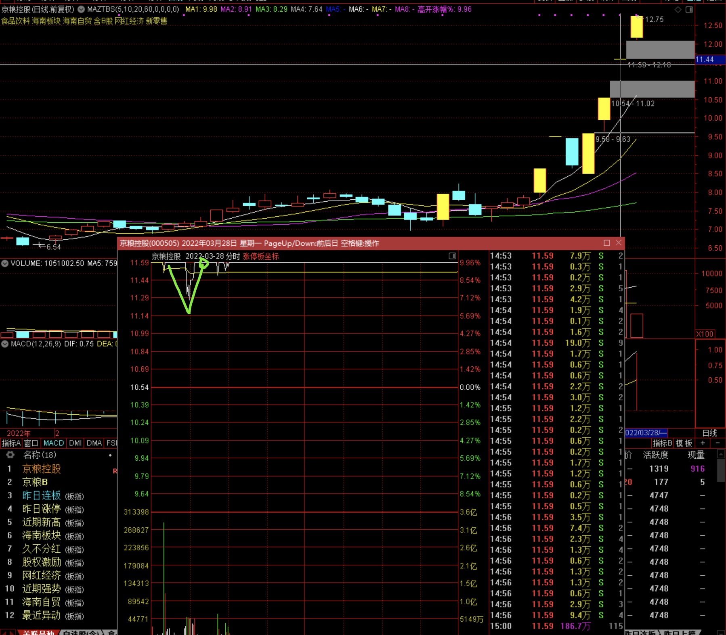The image size is (726, 635).
Task: Click the diamond icon atop the K-line chart
Action: coord(678,9)
